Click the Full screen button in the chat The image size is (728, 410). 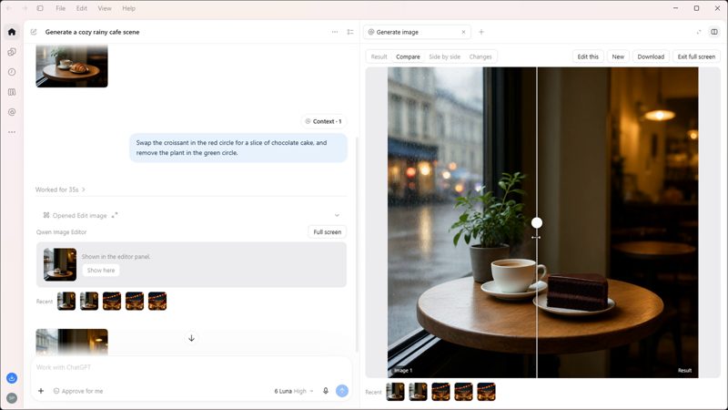click(328, 232)
